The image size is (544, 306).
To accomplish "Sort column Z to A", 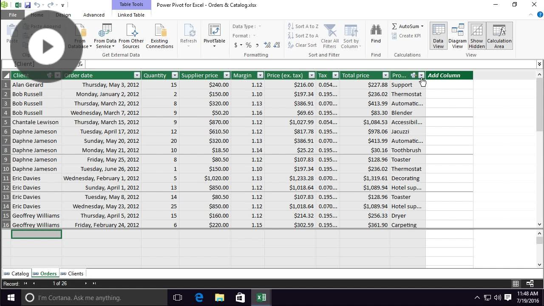I will 303,36.
